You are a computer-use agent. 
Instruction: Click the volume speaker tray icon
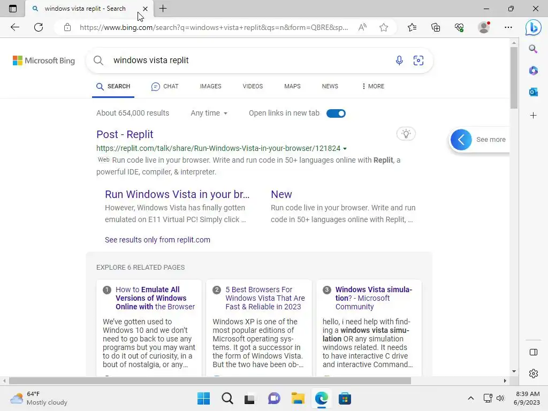500,398
